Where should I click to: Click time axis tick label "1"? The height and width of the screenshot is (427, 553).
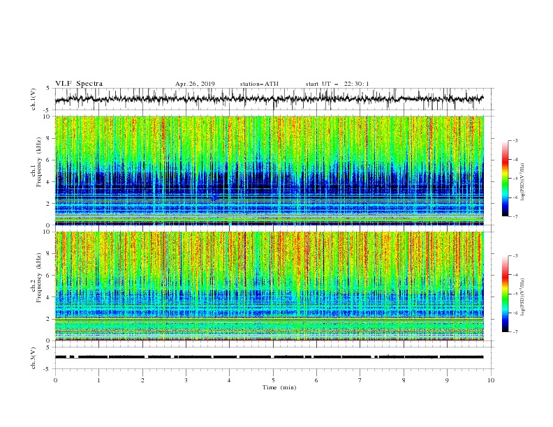[x=98, y=380]
